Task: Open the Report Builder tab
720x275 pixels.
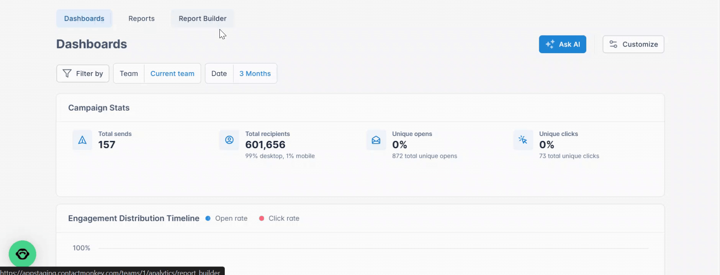Action: click(x=203, y=18)
